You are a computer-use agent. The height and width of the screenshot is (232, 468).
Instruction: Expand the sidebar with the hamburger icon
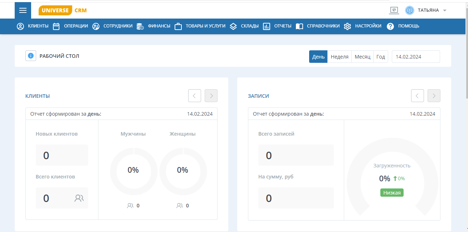(23, 10)
